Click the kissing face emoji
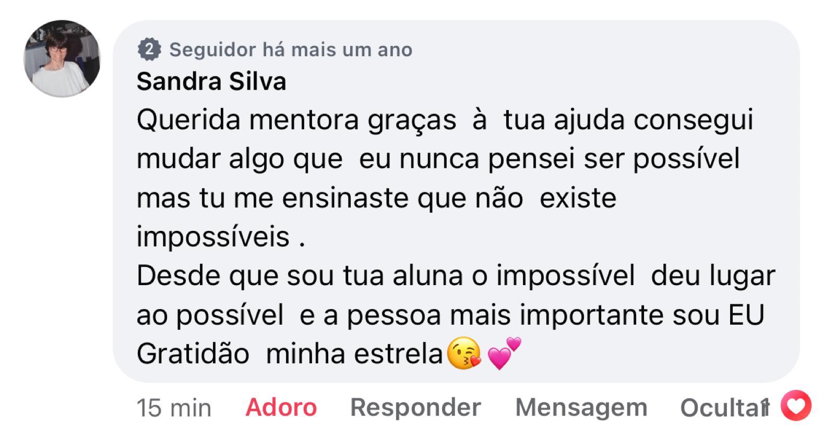 point(463,353)
